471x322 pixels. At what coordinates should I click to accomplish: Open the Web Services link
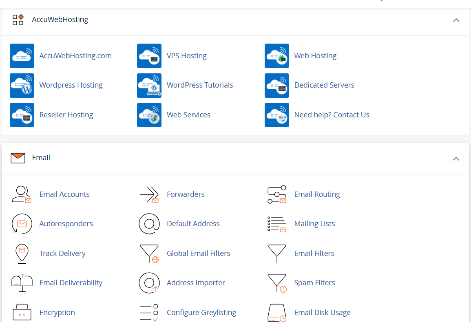pyautogui.click(x=188, y=115)
